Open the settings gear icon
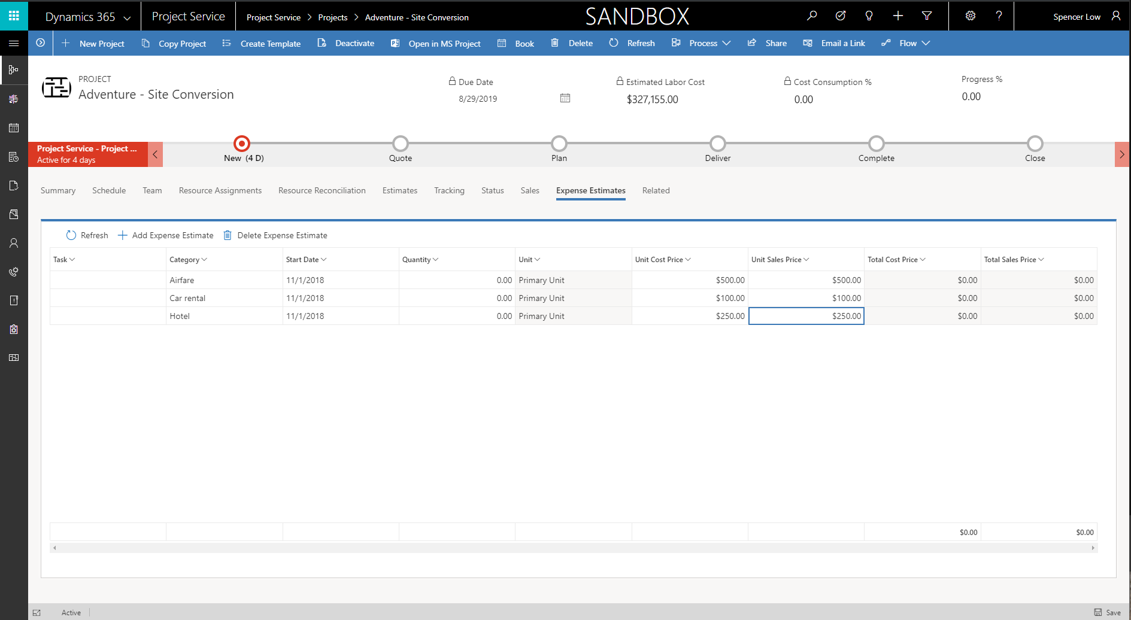 [971, 16]
